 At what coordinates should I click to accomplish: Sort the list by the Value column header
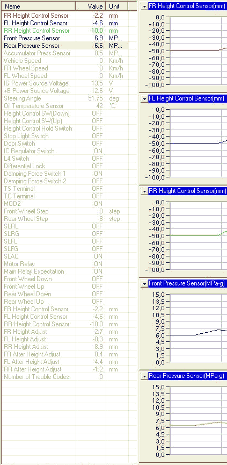point(90,6)
